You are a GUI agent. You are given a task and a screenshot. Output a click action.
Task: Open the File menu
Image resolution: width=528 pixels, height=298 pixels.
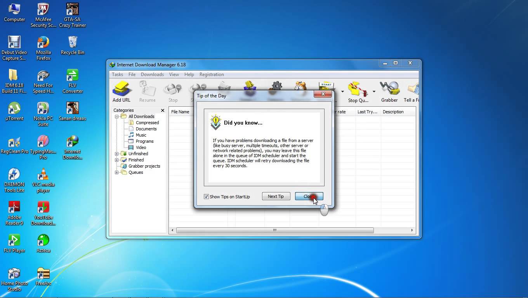coord(132,74)
